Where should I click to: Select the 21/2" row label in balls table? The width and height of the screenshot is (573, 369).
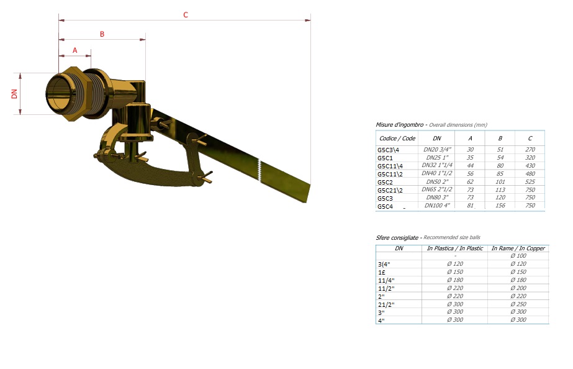[x=386, y=304]
